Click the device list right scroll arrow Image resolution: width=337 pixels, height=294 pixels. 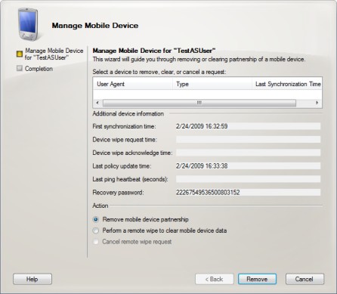[317, 103]
